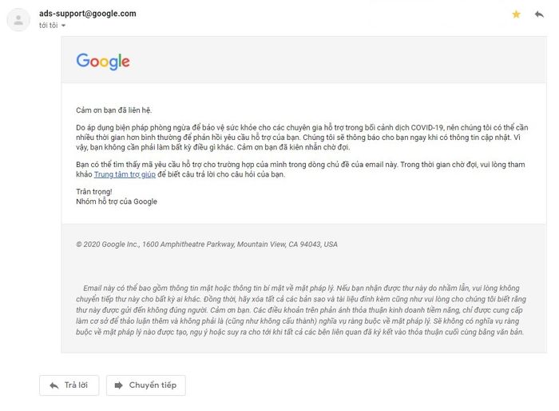
Task: Click forward arrow icon inside 'Chuyển tiếp' button
Action: click(119, 385)
